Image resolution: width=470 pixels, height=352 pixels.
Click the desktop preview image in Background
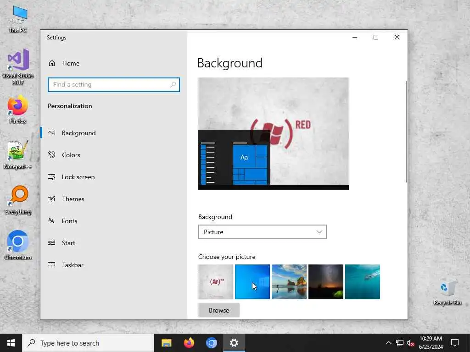(274, 134)
